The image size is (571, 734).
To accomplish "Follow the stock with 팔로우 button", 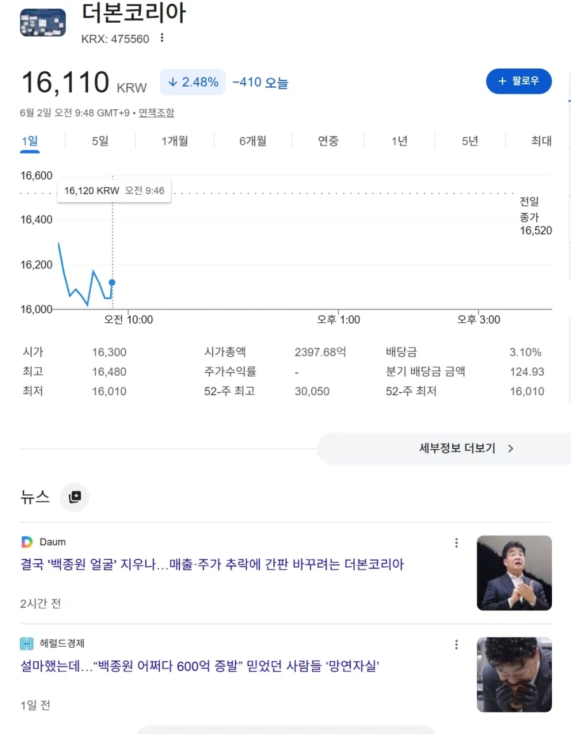I will coord(518,81).
